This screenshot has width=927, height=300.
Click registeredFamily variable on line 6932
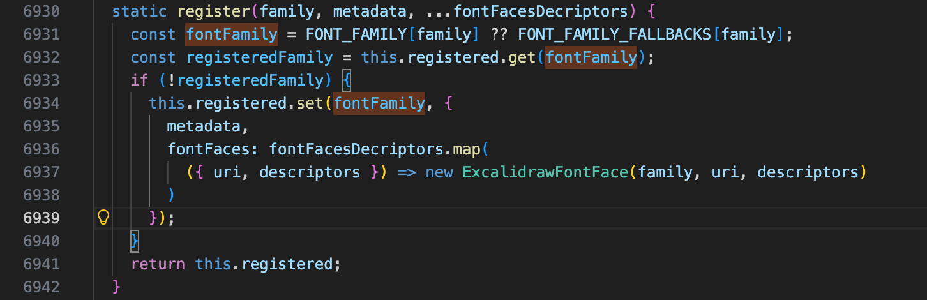(x=259, y=57)
